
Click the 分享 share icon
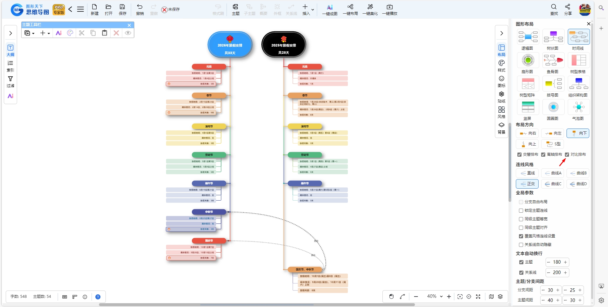coord(568,9)
